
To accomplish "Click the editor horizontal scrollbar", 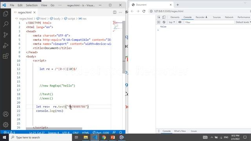I will (54, 128).
